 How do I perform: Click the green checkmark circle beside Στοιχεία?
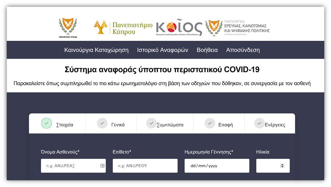click(46, 123)
